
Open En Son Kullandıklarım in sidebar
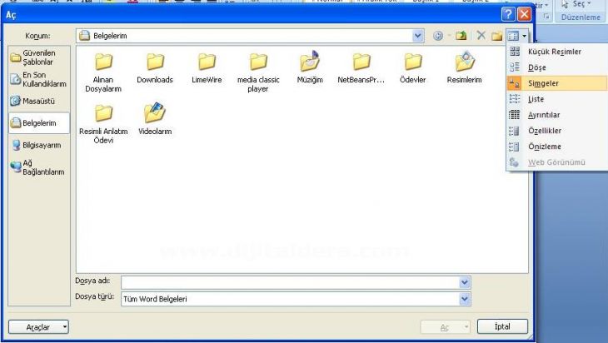click(39, 79)
